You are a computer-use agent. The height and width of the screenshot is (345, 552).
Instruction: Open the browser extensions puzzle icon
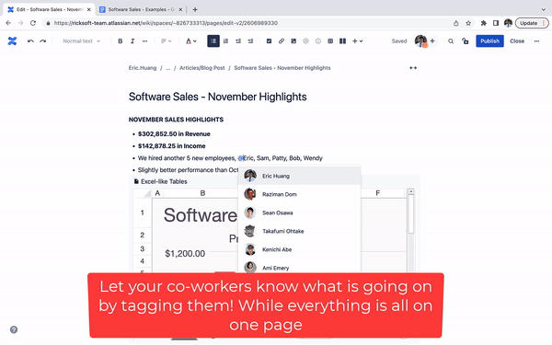(484, 23)
